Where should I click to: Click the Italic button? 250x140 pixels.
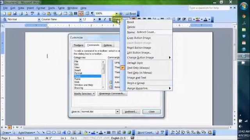pyautogui.click(x=105, y=19)
